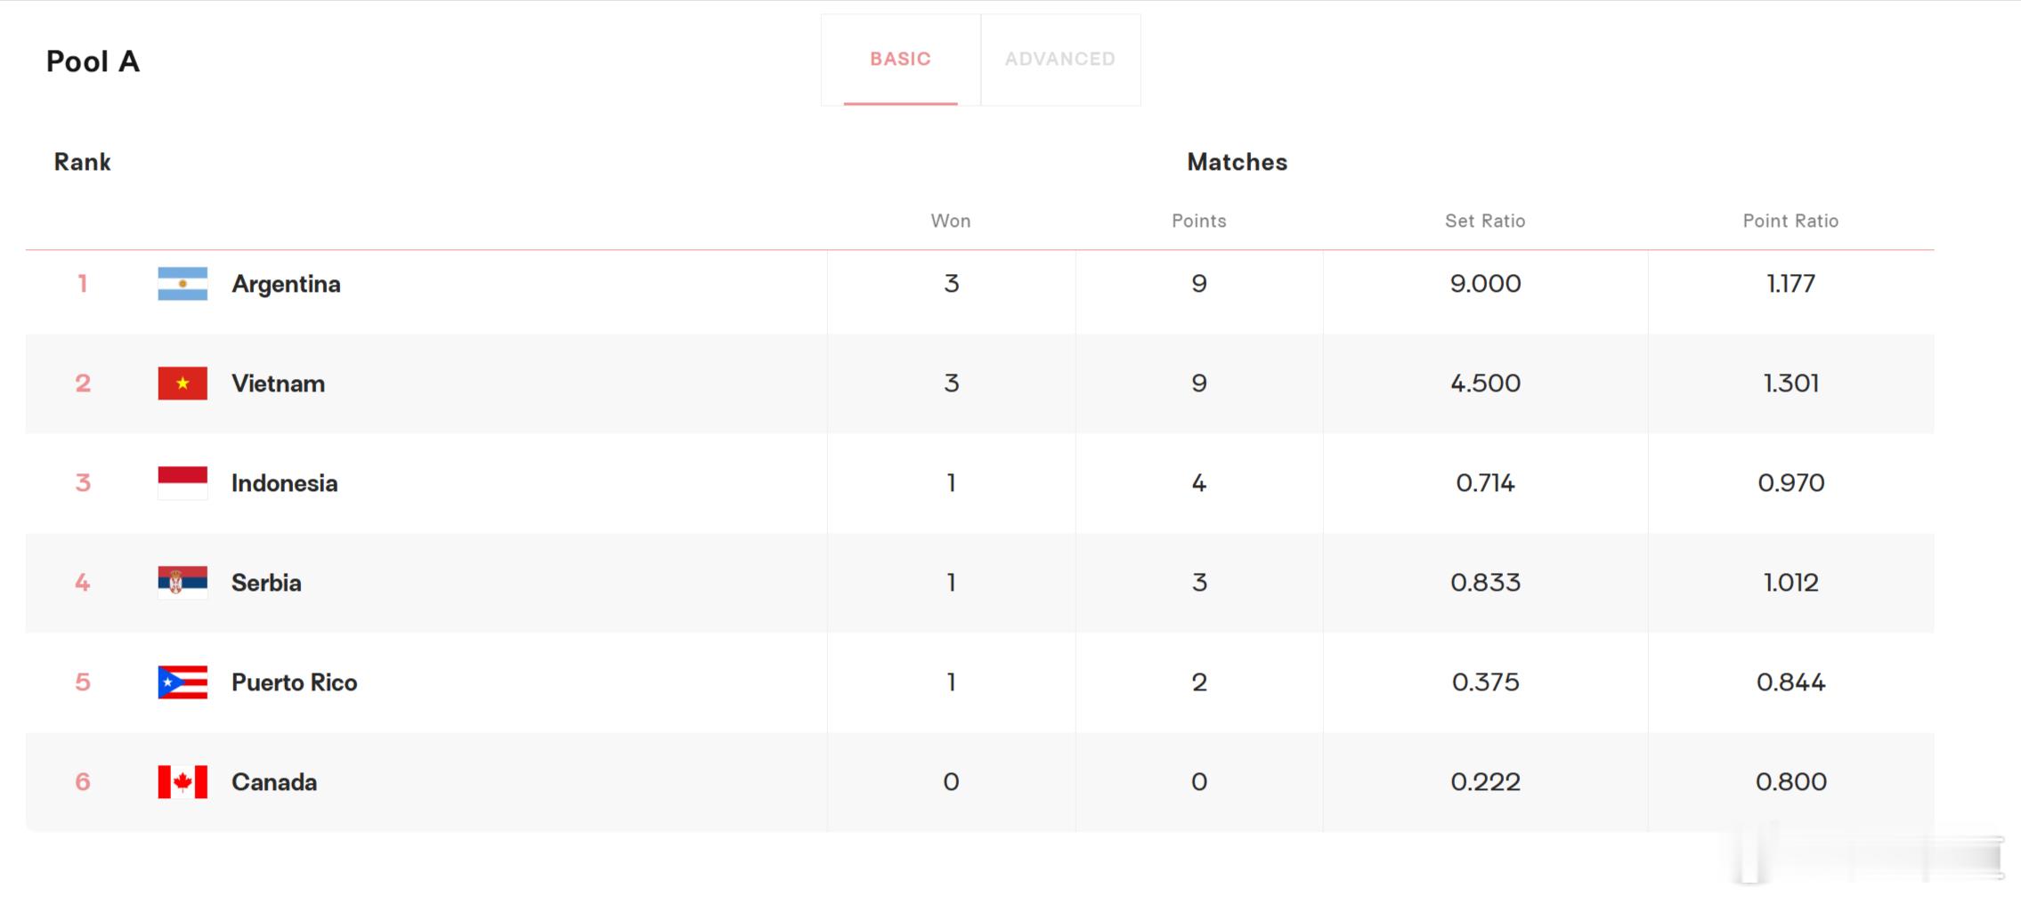
Task: Select Argentina's point ratio 1.177
Action: click(1790, 284)
